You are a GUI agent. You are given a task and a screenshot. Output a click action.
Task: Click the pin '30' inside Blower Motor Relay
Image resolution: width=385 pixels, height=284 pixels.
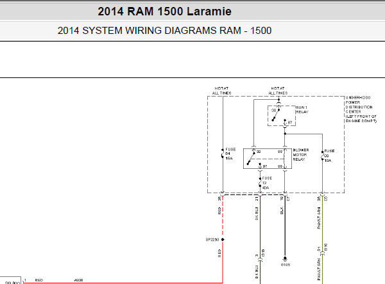[x=259, y=152]
